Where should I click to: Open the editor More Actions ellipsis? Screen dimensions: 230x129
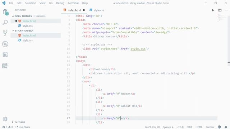tap(227, 10)
